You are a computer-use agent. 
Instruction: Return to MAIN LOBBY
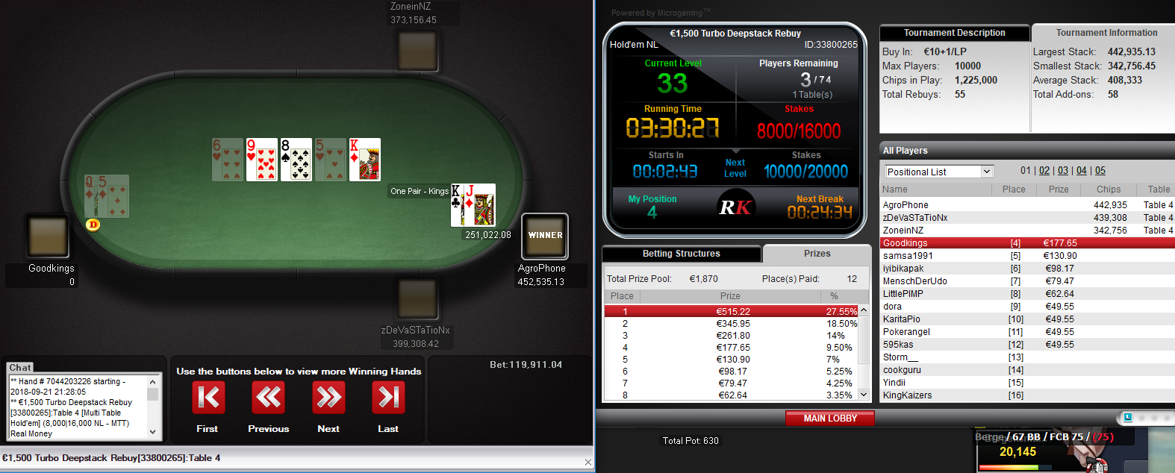click(x=830, y=419)
